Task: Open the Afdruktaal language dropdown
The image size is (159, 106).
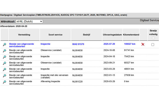Action: (x=29, y=21)
